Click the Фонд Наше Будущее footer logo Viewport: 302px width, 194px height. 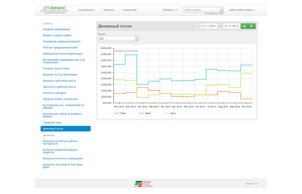pos(144,184)
